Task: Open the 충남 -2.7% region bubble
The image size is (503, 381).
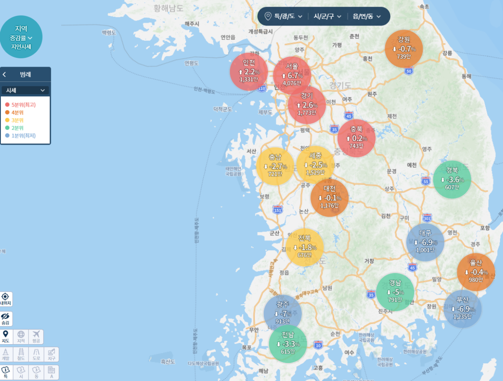Action: (275, 166)
